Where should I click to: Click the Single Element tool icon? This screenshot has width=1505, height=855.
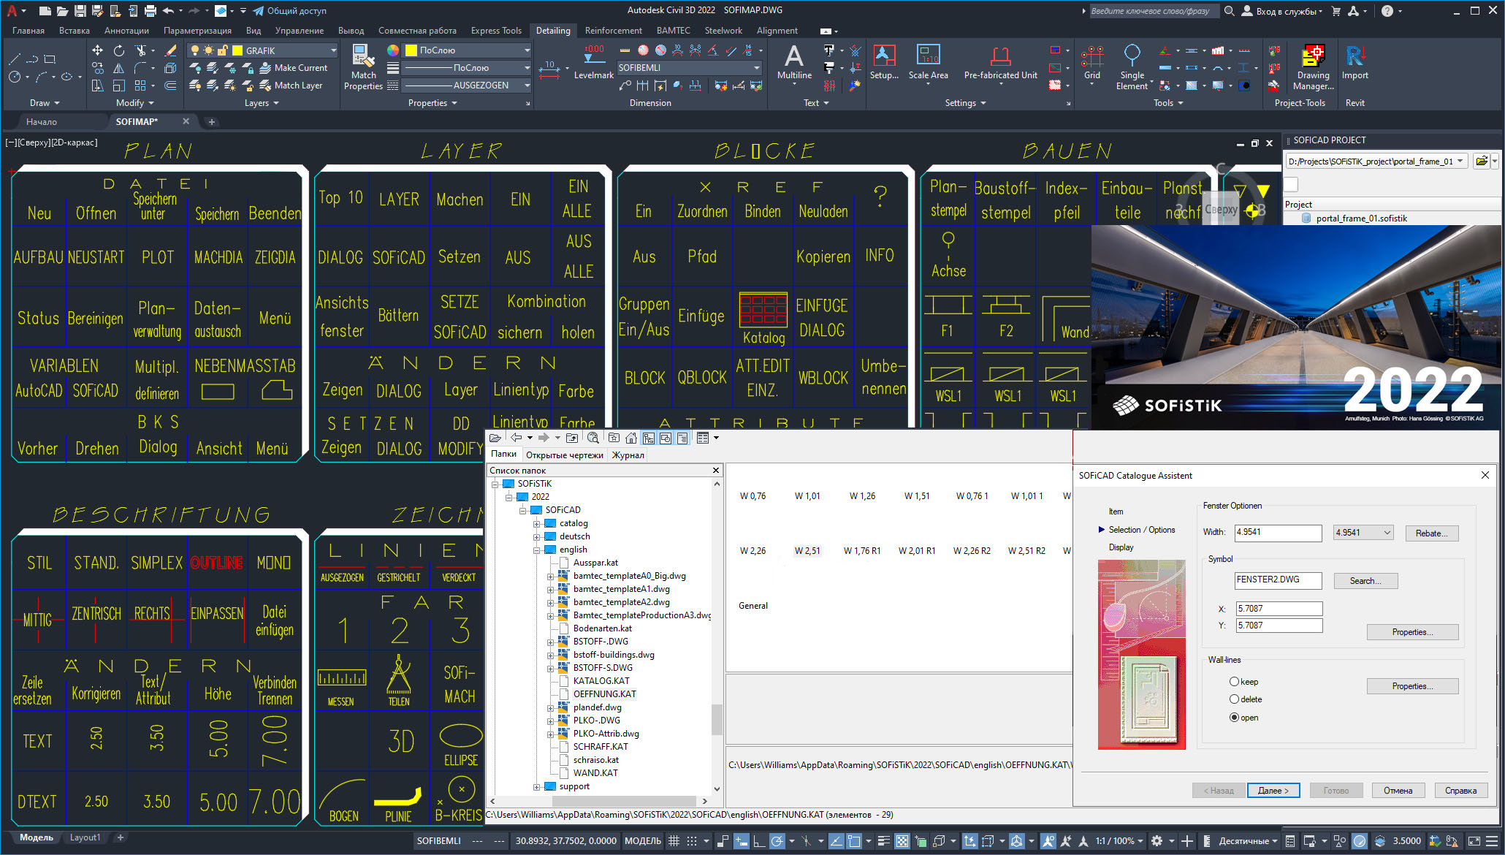click(x=1132, y=56)
